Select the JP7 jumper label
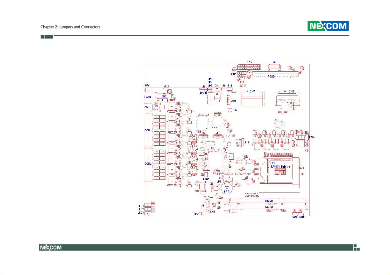This screenshot has width=390, height=275. pos(219,181)
